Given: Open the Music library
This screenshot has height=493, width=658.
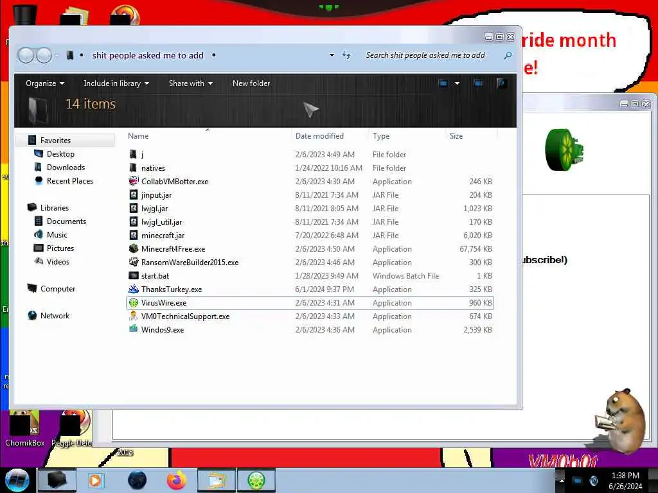Looking at the screenshot, I should (57, 234).
